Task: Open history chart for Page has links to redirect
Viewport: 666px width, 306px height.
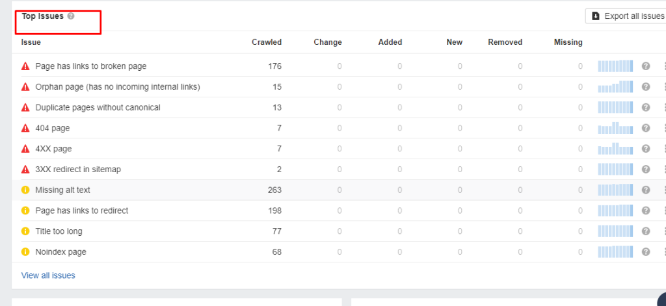Action: [x=615, y=210]
